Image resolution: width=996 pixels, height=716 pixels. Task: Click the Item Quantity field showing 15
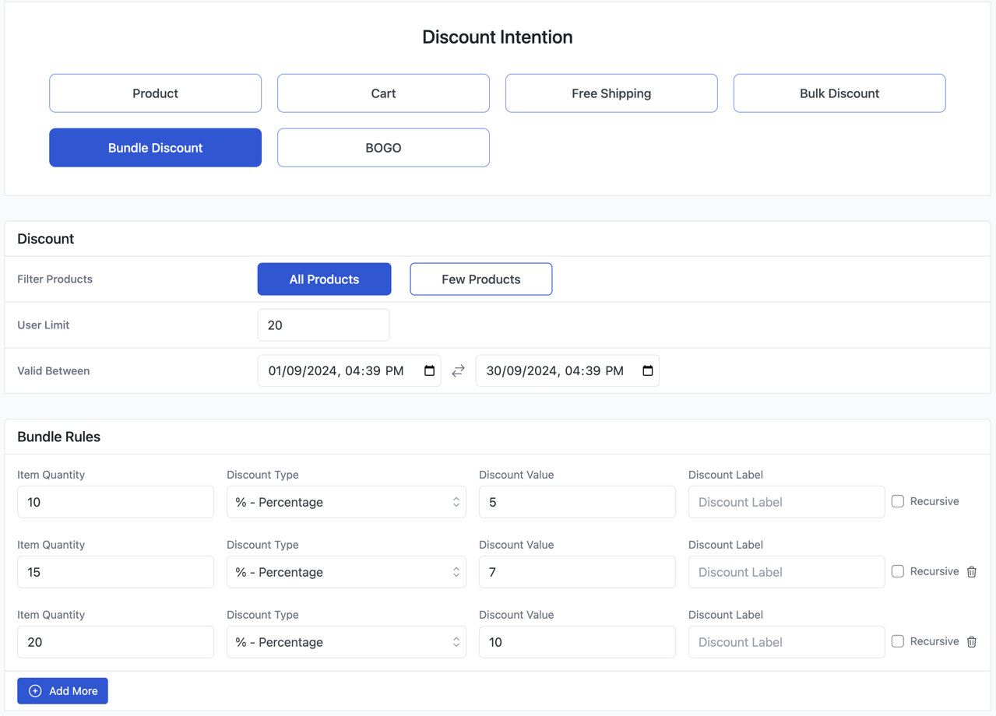[115, 572]
